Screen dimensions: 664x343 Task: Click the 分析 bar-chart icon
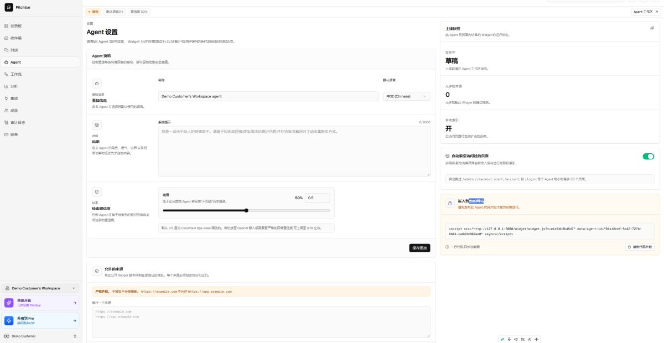point(6,86)
